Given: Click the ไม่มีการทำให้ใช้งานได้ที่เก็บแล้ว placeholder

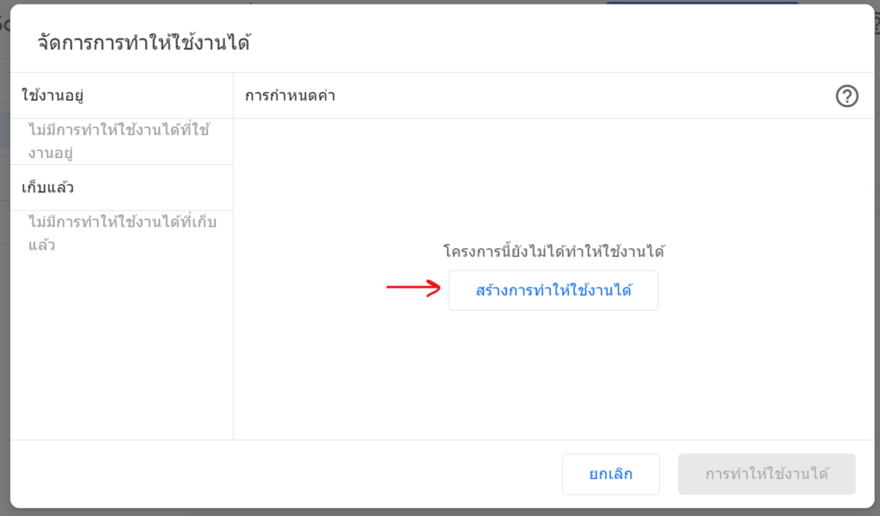Looking at the screenshot, I should [x=122, y=234].
